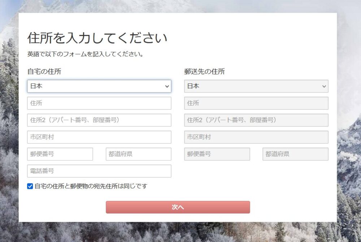Click the 自宅の住所と郵便物の宛先住所は同じです label text
This screenshot has height=242, width=361.
(91, 186)
